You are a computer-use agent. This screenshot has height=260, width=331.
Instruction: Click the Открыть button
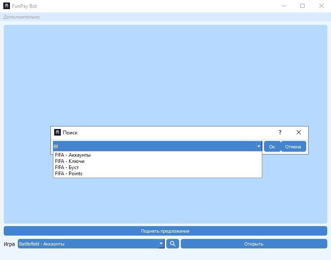pos(254,244)
